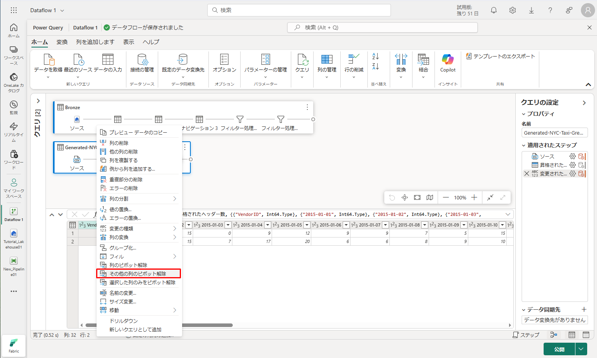The height and width of the screenshot is (358, 597).
Task: Collapse the ribbon with chevron
Action: click(x=588, y=84)
